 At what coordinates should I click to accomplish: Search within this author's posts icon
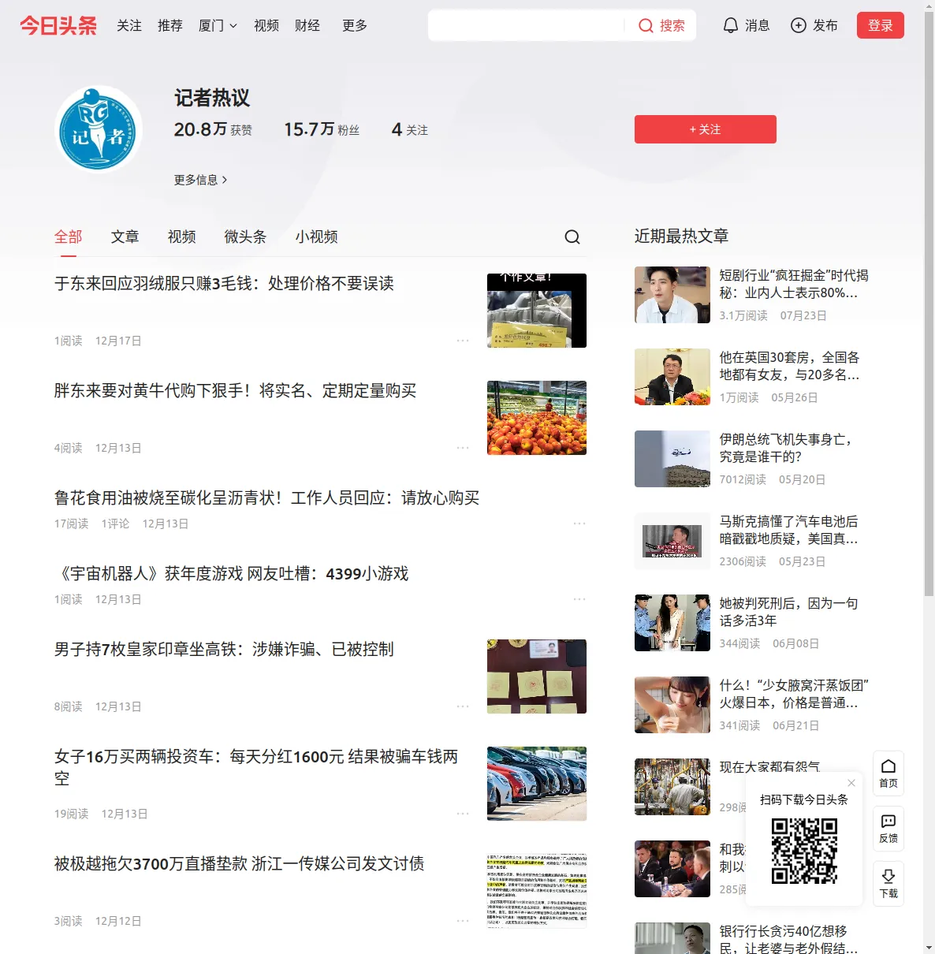pos(572,237)
